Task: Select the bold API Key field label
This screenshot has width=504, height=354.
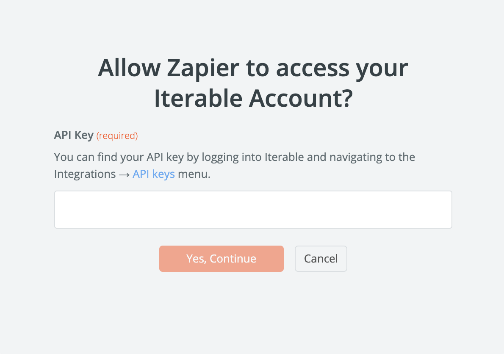Action: [74, 136]
